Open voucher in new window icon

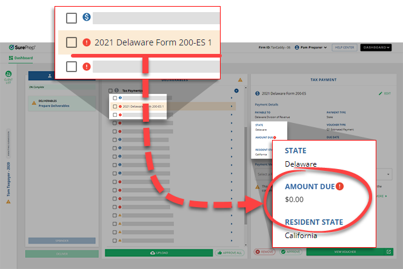point(388,252)
